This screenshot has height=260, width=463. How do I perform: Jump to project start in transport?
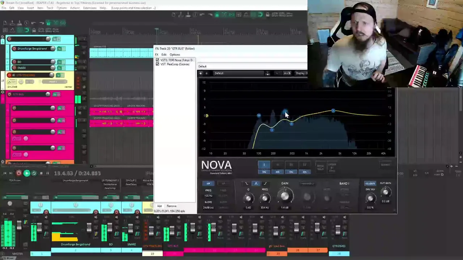point(5,173)
